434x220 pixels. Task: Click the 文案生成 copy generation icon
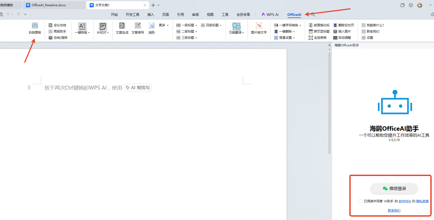[122, 28]
